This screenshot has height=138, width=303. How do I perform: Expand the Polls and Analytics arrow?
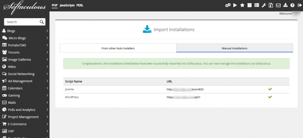click(x=47, y=110)
